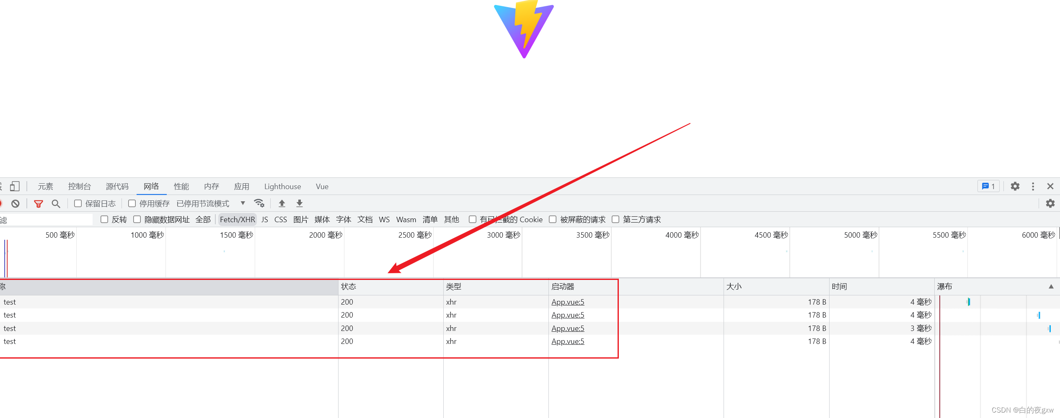This screenshot has width=1060, height=418.
Task: Select the 字体 request filter
Action: [x=344, y=220]
